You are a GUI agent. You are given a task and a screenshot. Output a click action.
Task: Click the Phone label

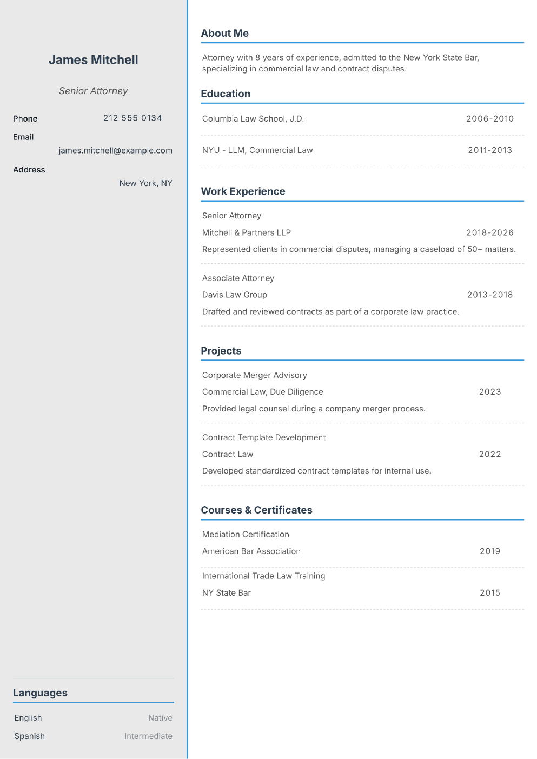click(25, 118)
